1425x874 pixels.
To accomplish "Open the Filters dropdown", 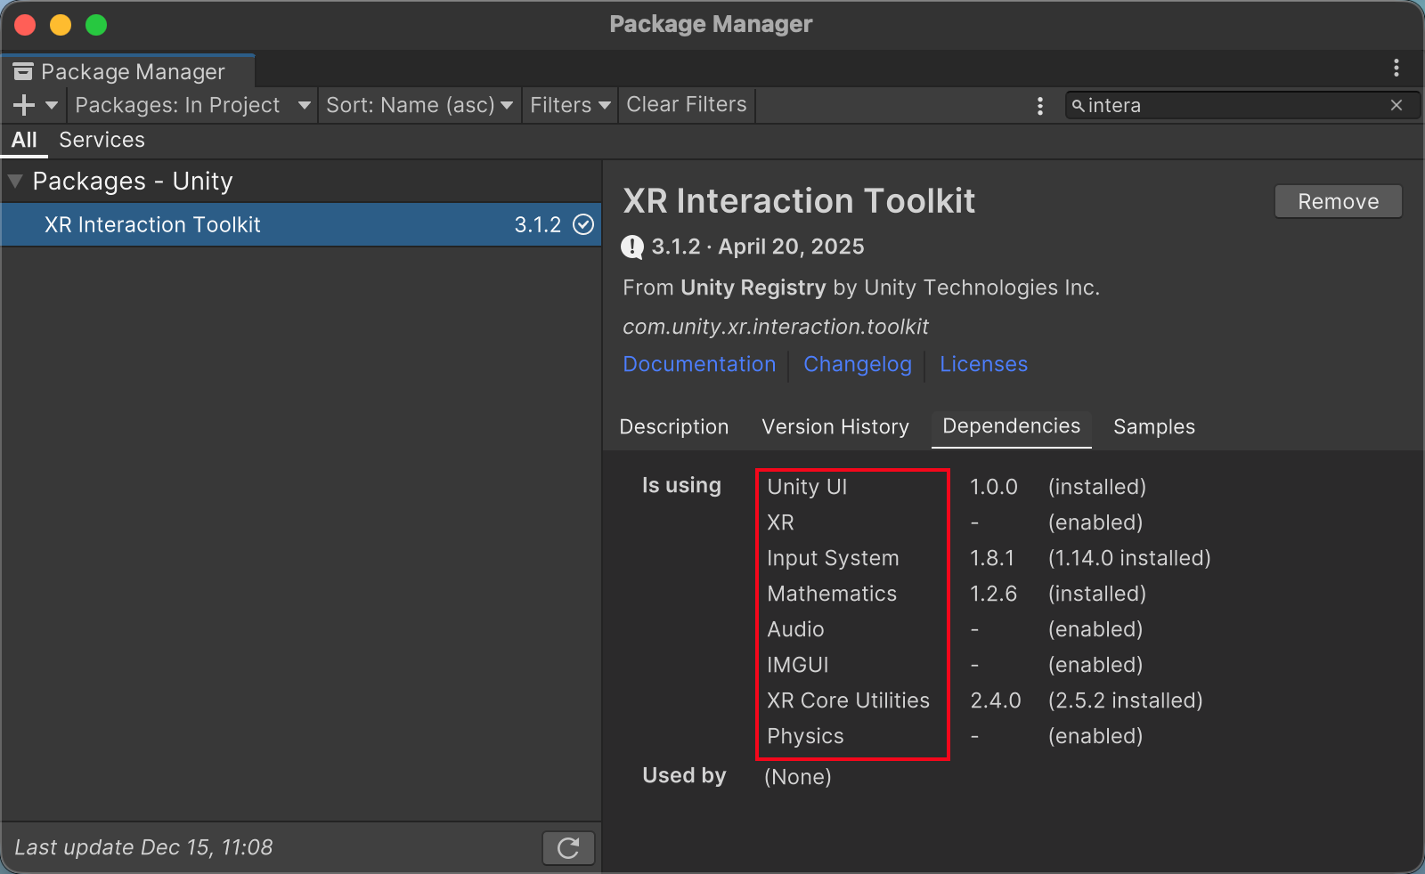I will coord(570,105).
